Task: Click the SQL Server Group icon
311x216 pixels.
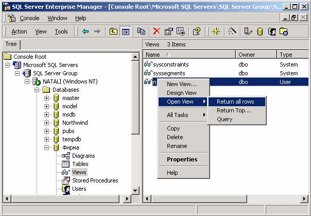Action: click(x=27, y=73)
